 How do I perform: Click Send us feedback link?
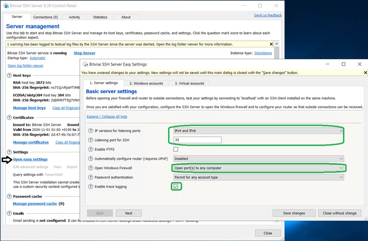click(268, 15)
